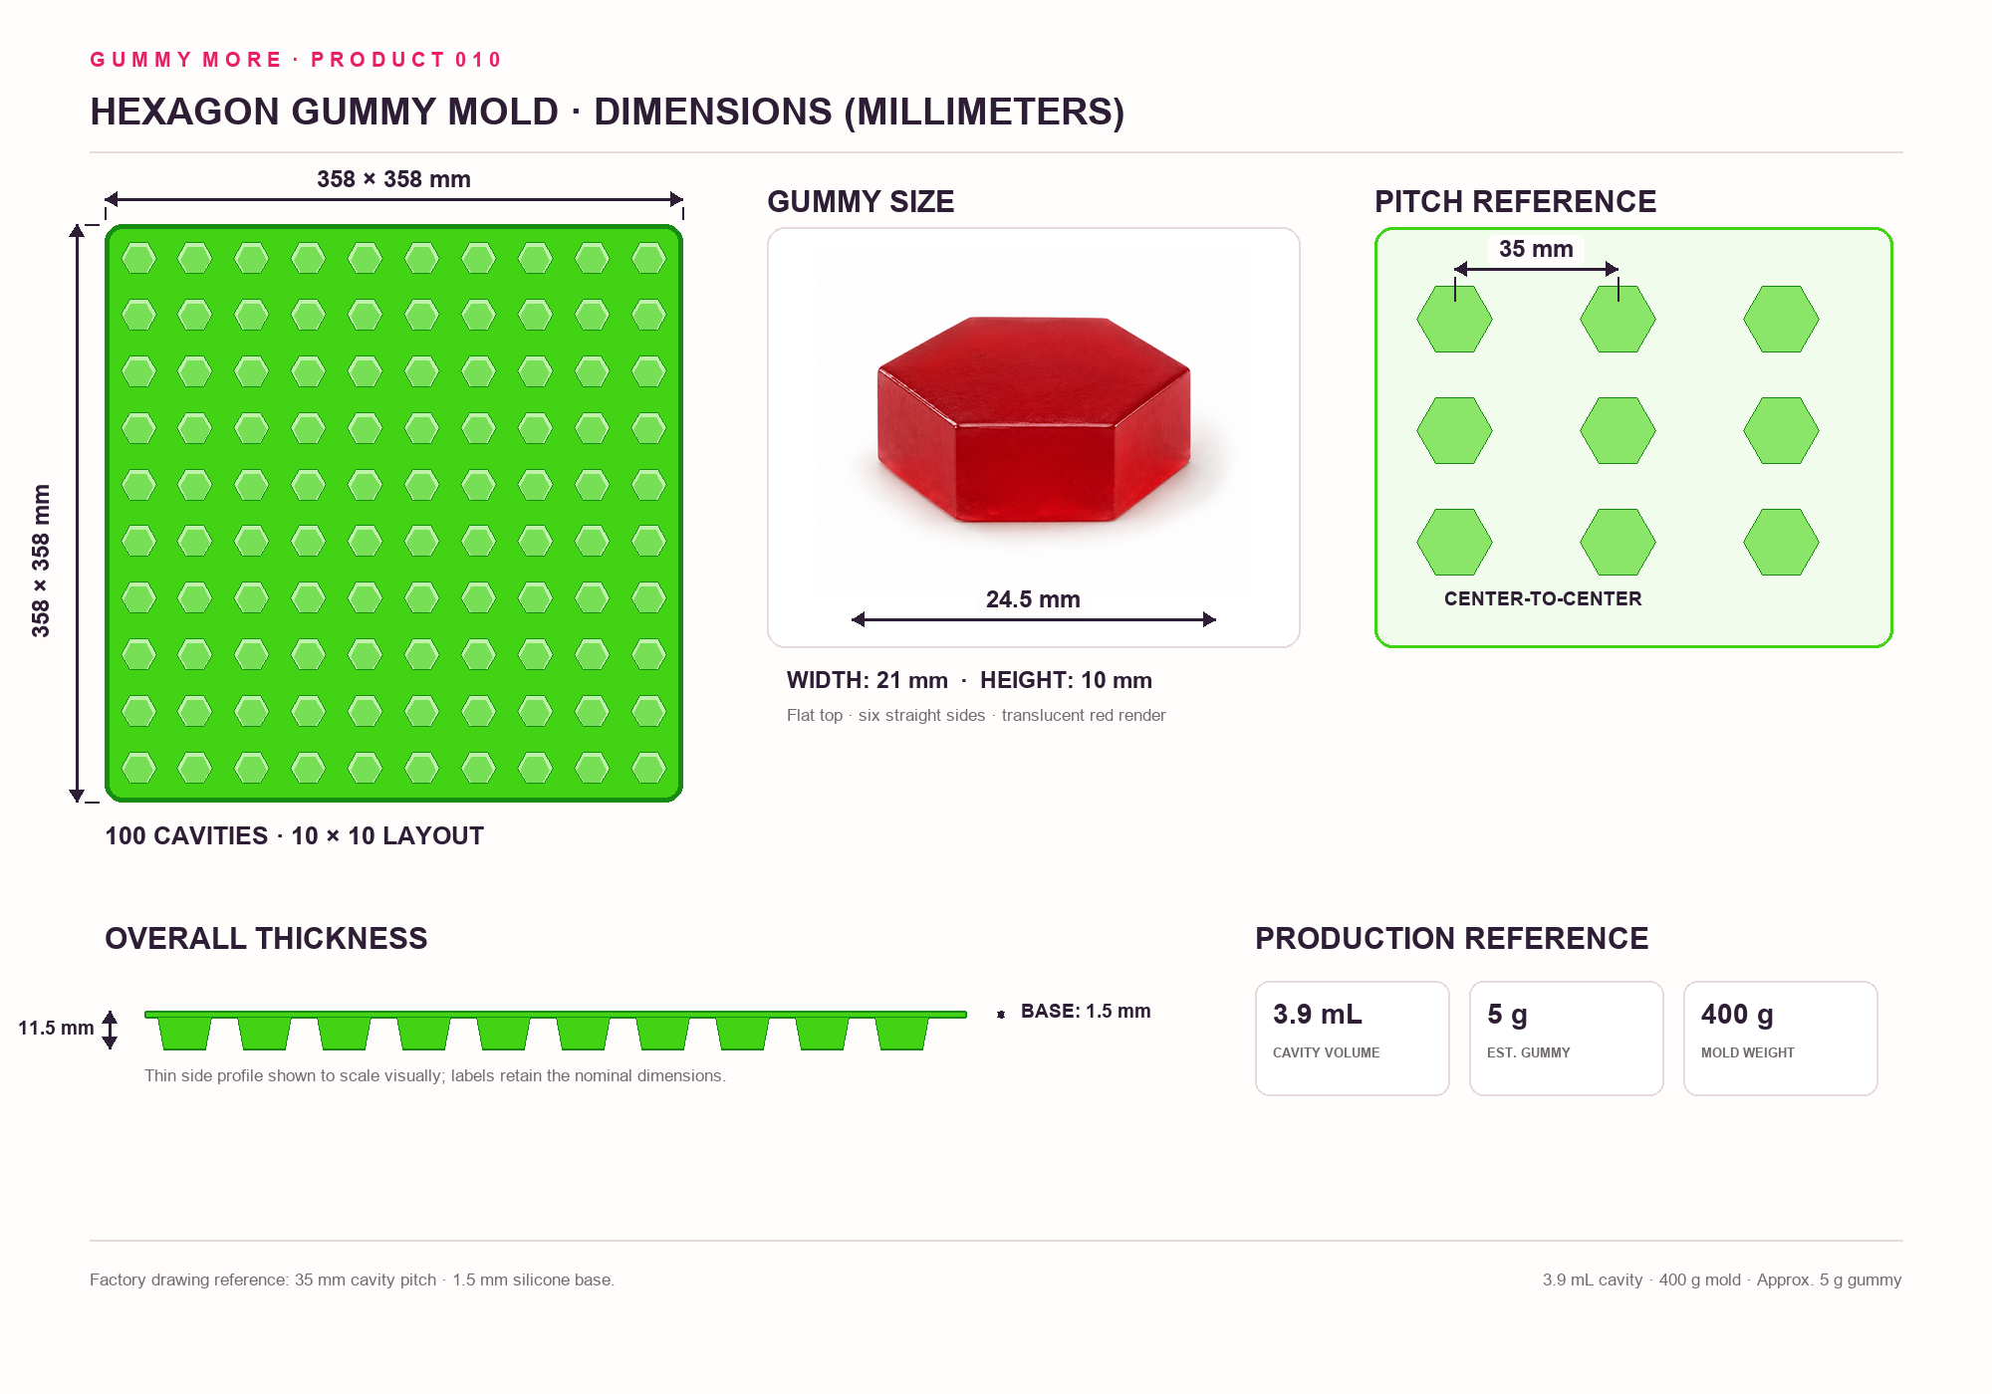The image size is (1992, 1394).
Task: Select the Gummy Size heading
Action: [x=861, y=201]
